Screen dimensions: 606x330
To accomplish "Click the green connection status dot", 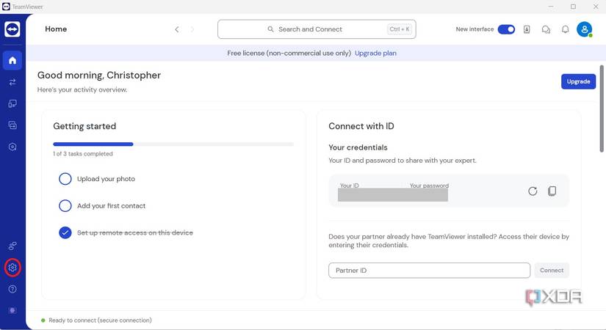I will [x=43, y=320].
